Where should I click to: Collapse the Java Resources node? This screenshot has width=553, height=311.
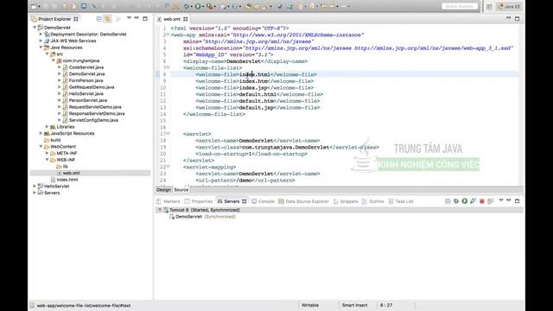pos(41,48)
